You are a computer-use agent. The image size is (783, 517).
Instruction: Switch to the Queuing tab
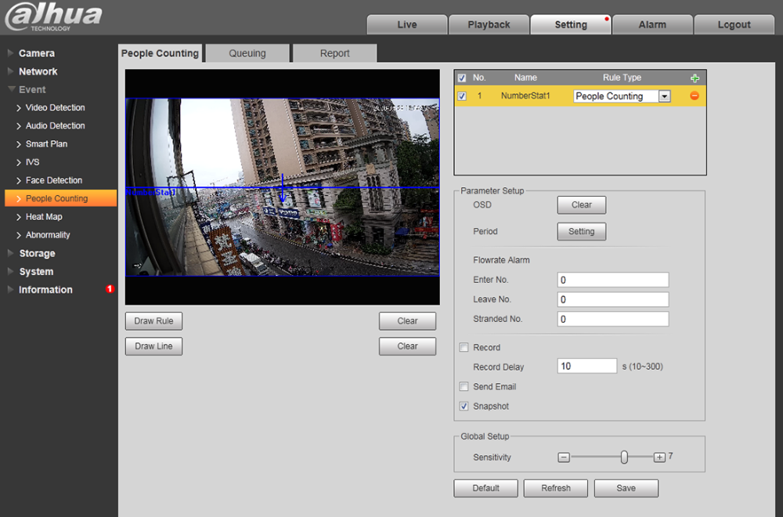247,53
